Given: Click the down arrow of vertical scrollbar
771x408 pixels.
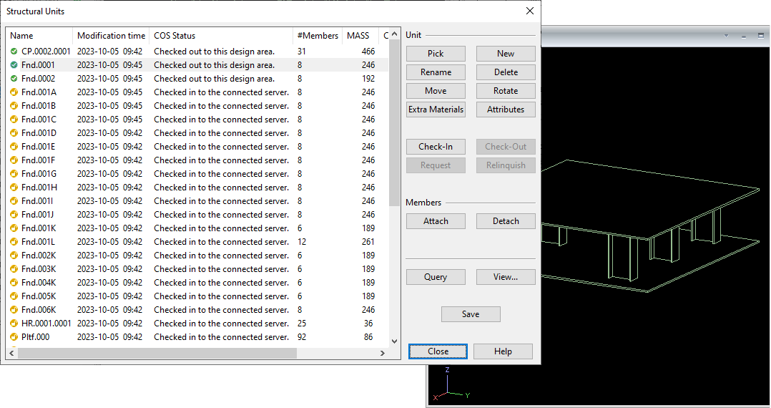Looking at the screenshot, I should [394, 341].
